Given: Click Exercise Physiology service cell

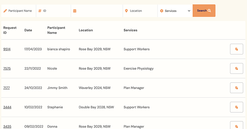Looking at the screenshot, I should (139, 69).
